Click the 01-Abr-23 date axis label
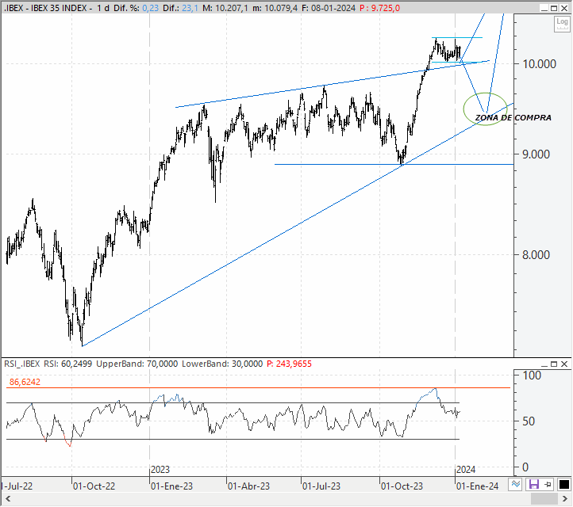The width and height of the screenshot is (573, 507). coord(249,486)
